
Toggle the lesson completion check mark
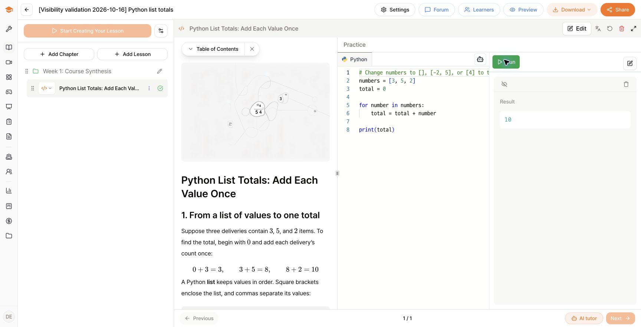pos(160,88)
